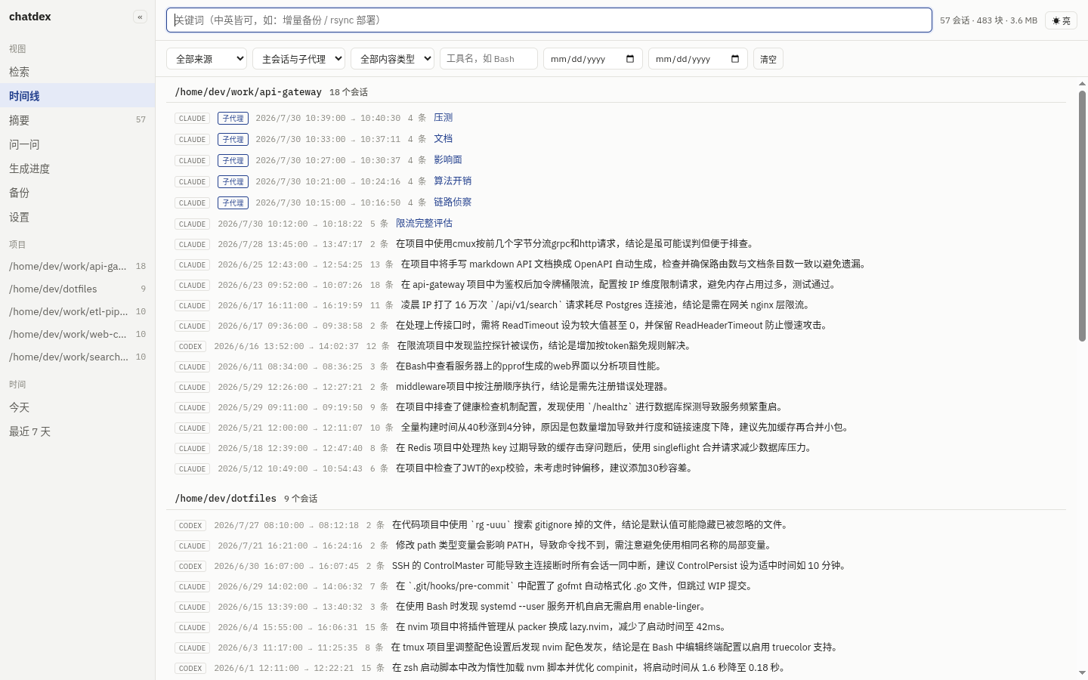The image size is (1088, 680).
Task: Filter by project /home/dev/work/etl-pip...
Action: tap(77, 311)
